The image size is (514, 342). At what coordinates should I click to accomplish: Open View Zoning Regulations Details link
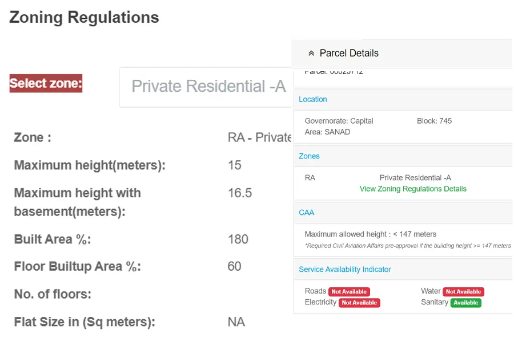click(413, 189)
